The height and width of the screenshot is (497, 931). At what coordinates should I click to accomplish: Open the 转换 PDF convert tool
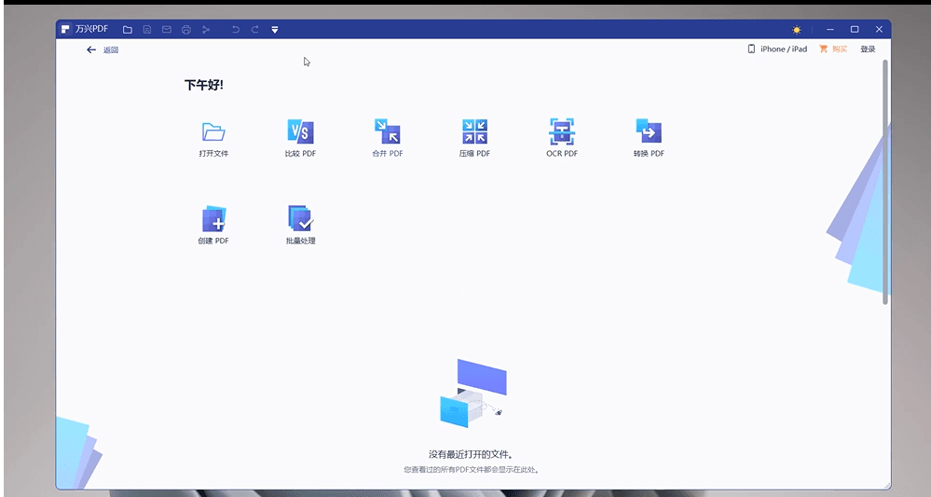point(649,131)
